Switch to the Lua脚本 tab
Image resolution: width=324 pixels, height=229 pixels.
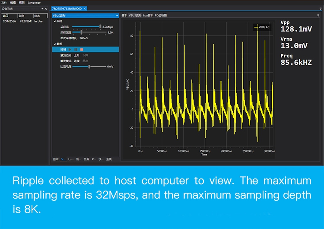pos(148,15)
